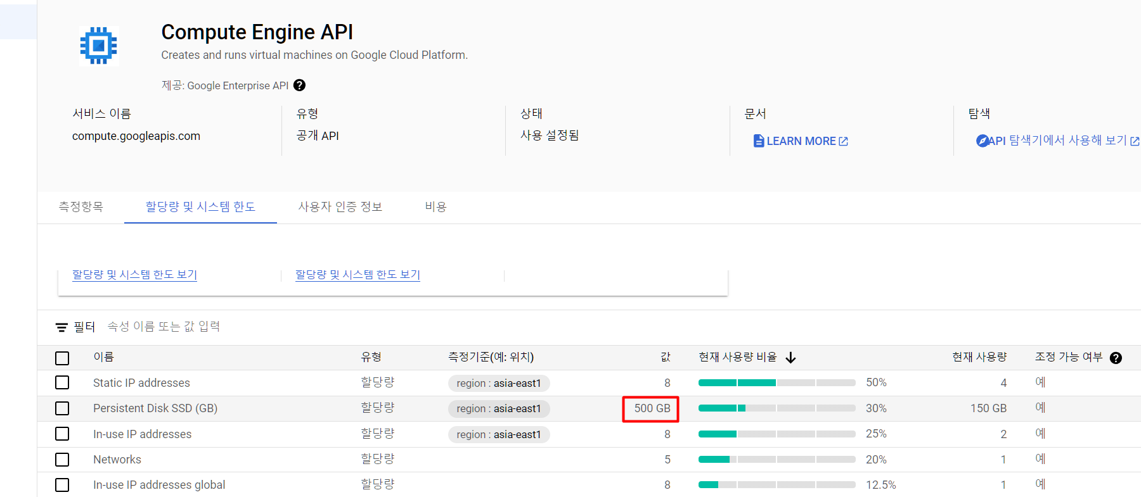This screenshot has height=497, width=1141.
Task: Click region chip in Persistent Disk SSD row
Action: (x=499, y=409)
